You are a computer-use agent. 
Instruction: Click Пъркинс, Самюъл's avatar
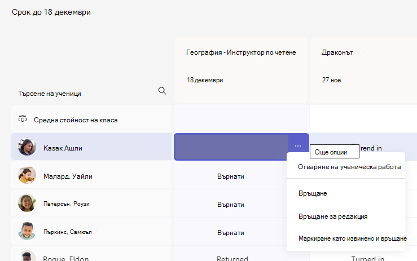[27, 231]
